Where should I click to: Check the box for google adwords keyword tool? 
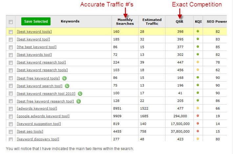click(x=11, y=116)
